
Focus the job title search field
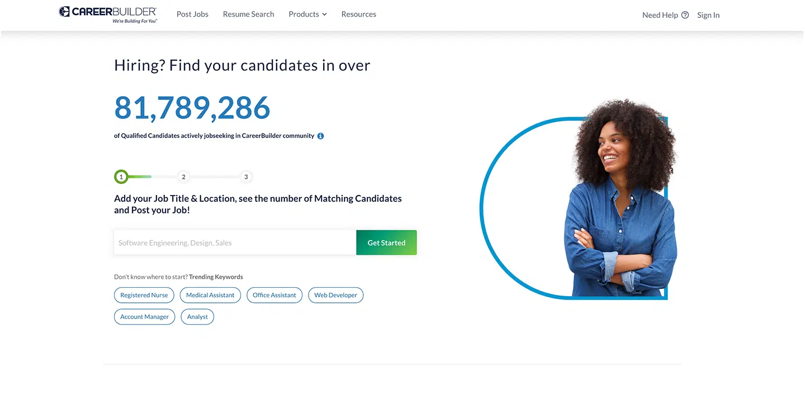(235, 243)
